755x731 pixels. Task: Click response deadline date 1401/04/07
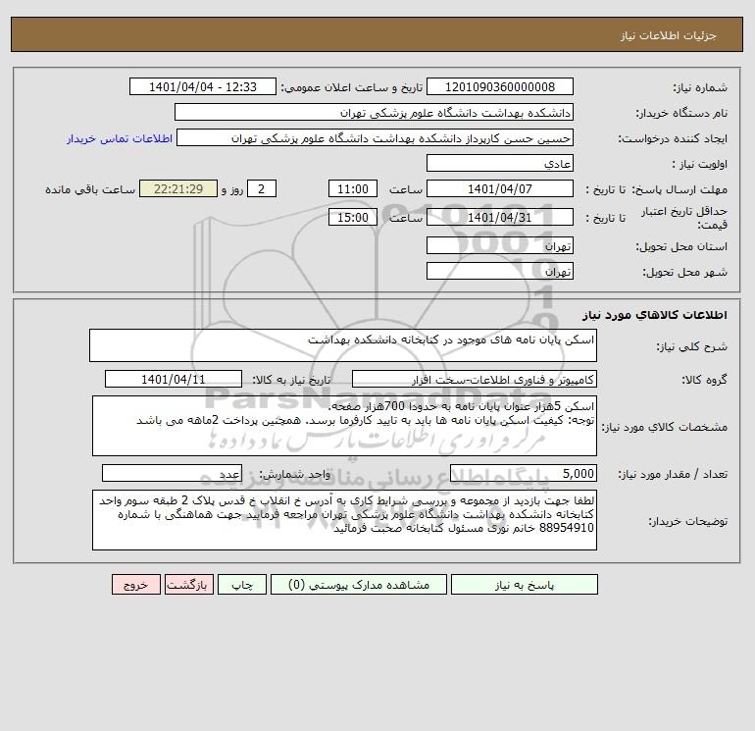pos(500,189)
